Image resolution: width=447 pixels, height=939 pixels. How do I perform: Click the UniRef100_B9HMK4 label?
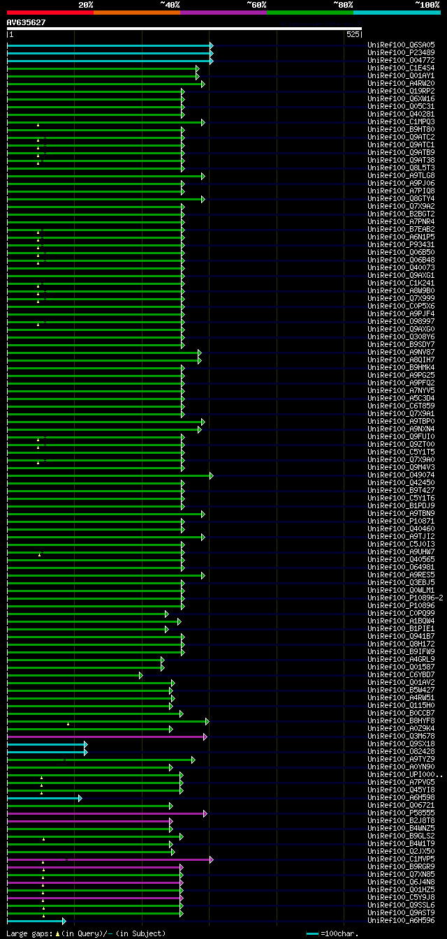point(402,368)
